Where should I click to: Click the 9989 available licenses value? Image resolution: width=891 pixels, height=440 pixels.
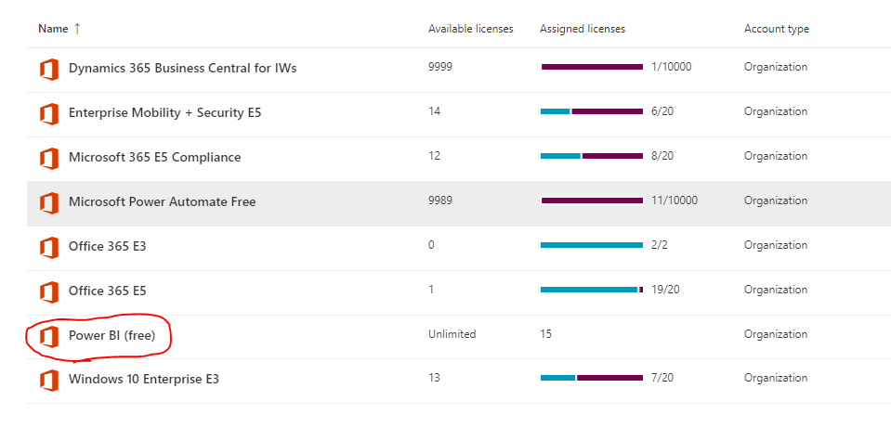(x=440, y=201)
